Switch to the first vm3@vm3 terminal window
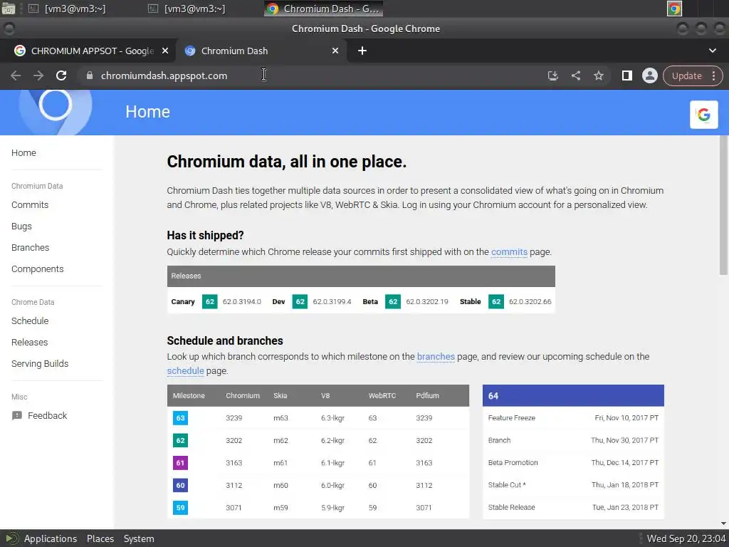The height and width of the screenshot is (547, 729). coord(68,9)
